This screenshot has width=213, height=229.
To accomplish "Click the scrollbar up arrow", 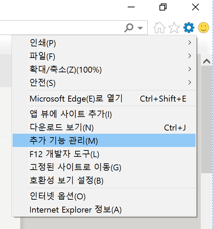I will [x=207, y=61].
